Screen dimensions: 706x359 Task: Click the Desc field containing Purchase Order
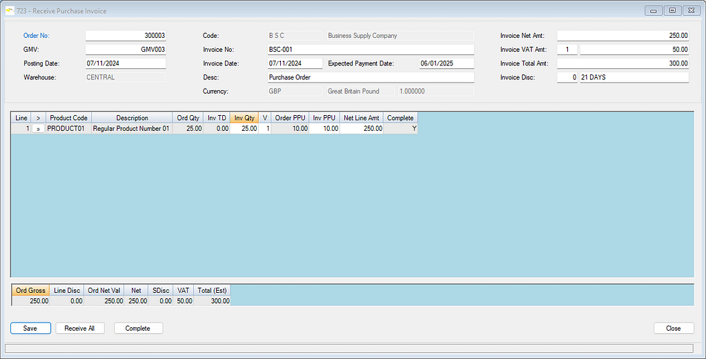[x=370, y=77]
